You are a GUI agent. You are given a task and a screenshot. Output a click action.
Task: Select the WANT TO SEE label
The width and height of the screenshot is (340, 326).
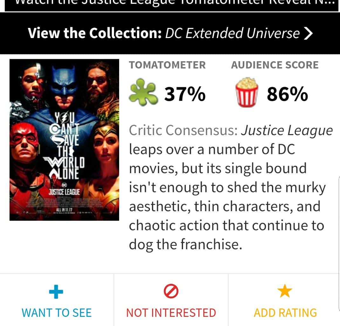tap(57, 313)
